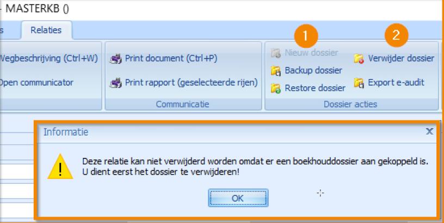Click the Backup dossier folder icon

[x=275, y=71]
